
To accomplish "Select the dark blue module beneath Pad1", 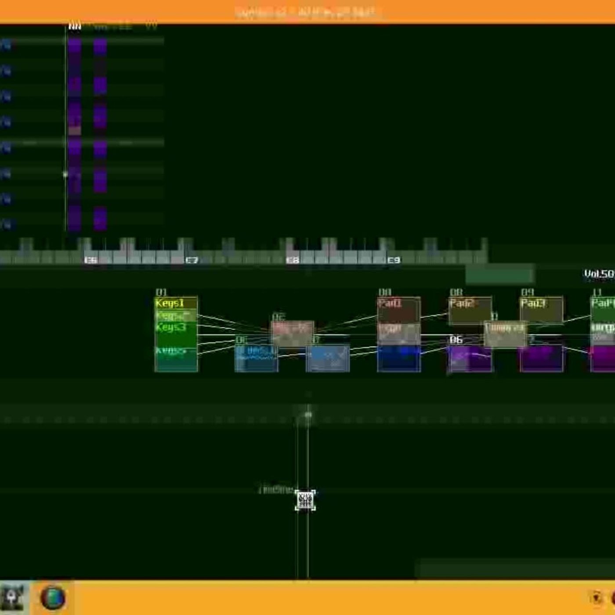I will pyautogui.click(x=399, y=358).
